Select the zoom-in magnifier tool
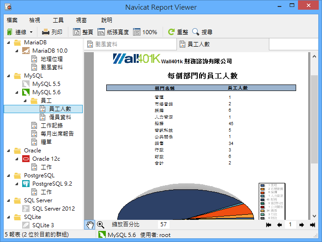 click(100, 224)
